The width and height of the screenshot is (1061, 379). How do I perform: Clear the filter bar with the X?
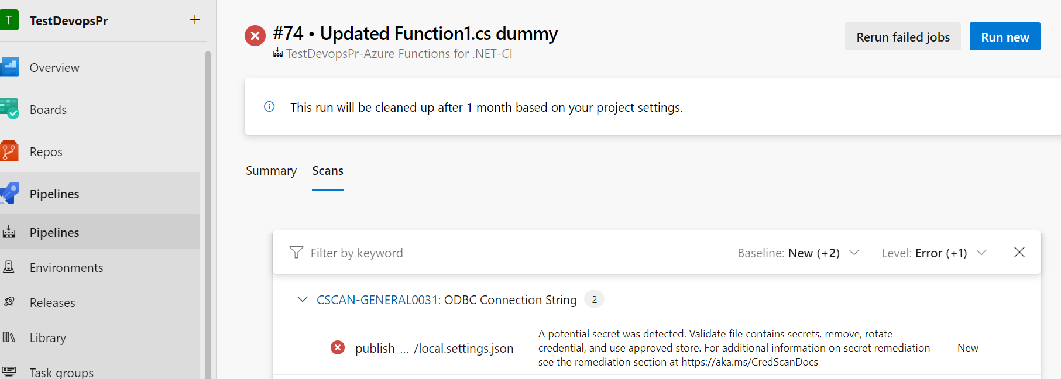[1019, 252]
